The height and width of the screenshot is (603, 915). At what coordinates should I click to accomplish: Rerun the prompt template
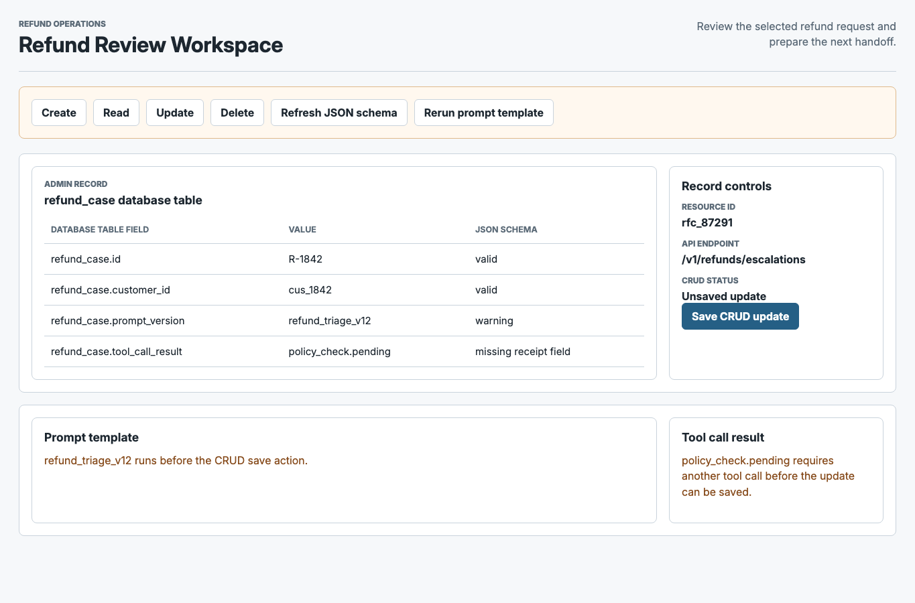(484, 113)
